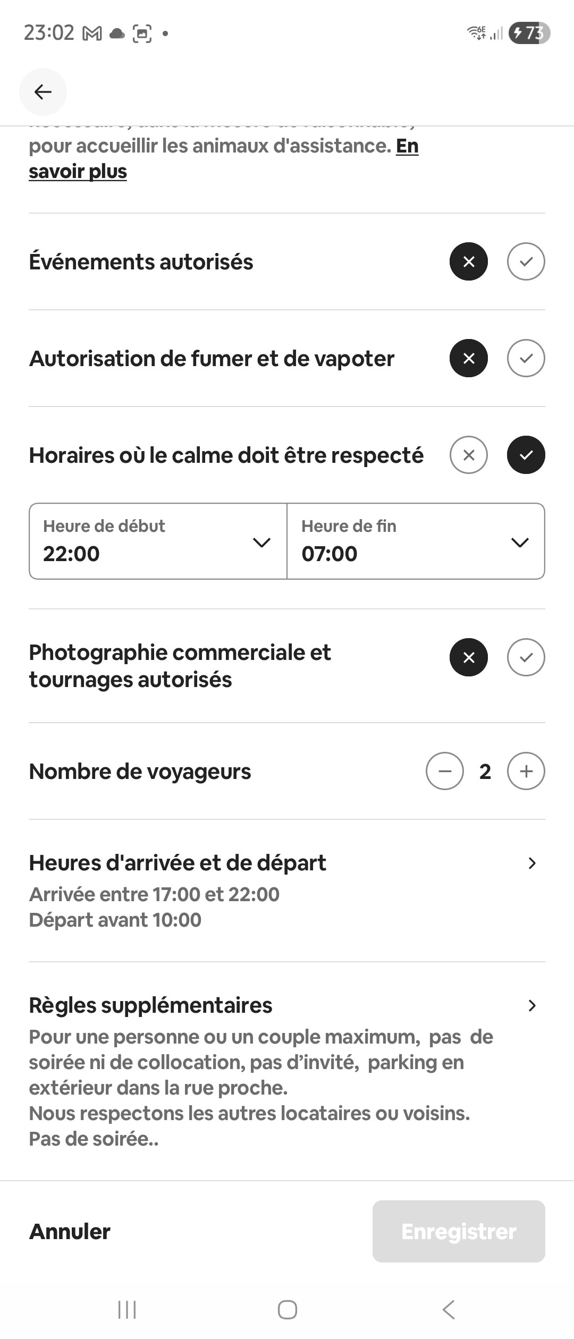Open Règles supplémentaires details
The width and height of the screenshot is (574, 1339).
click(x=287, y=1068)
